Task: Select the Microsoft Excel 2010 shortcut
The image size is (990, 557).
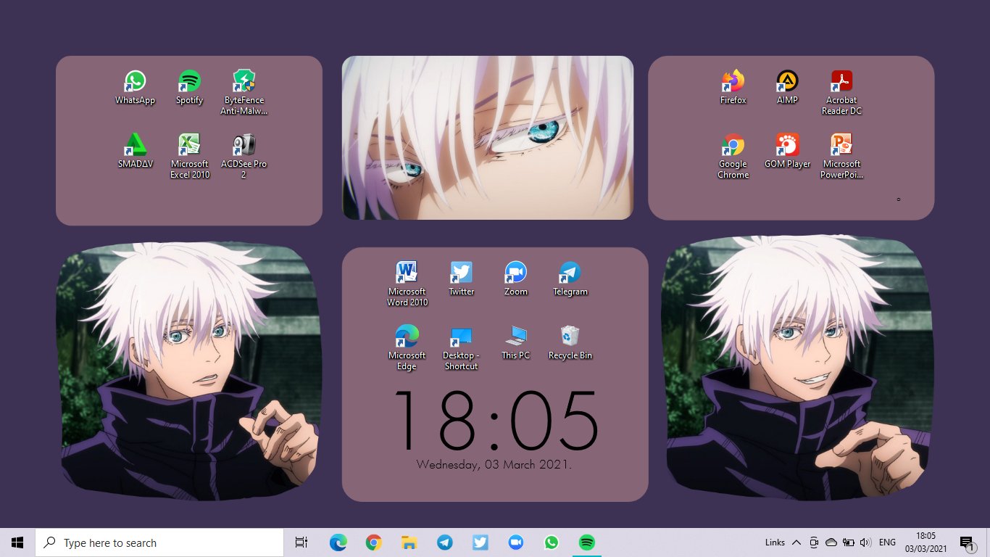Action: coord(190,156)
